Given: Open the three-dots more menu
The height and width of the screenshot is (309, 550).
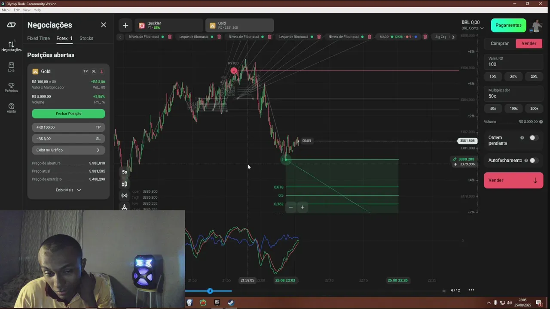Looking at the screenshot, I should click(x=471, y=290).
